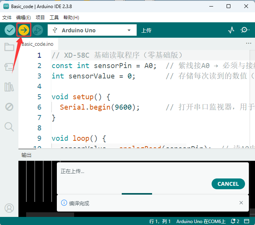Maximize the Arduino IDE window
The width and height of the screenshot is (255, 225).
pos(229,7)
